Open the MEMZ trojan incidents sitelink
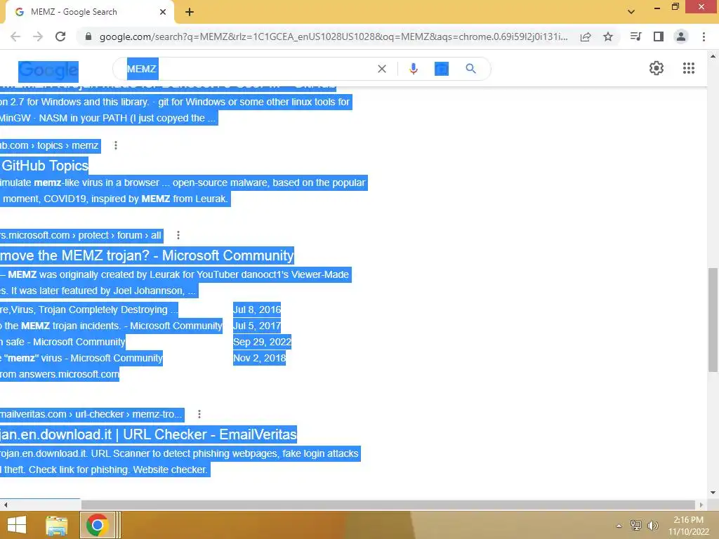 pos(111,326)
